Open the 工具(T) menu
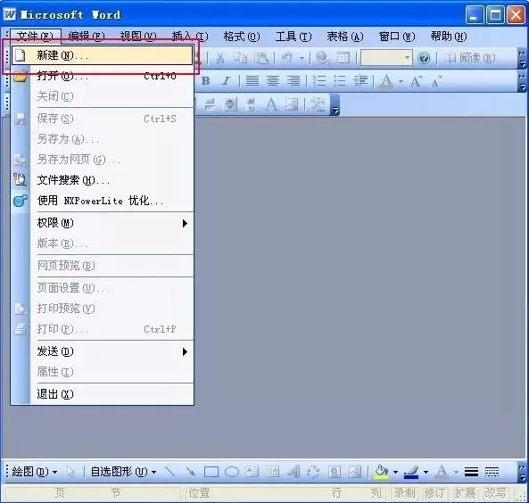Viewport: 529px width, 503px height. [293, 37]
